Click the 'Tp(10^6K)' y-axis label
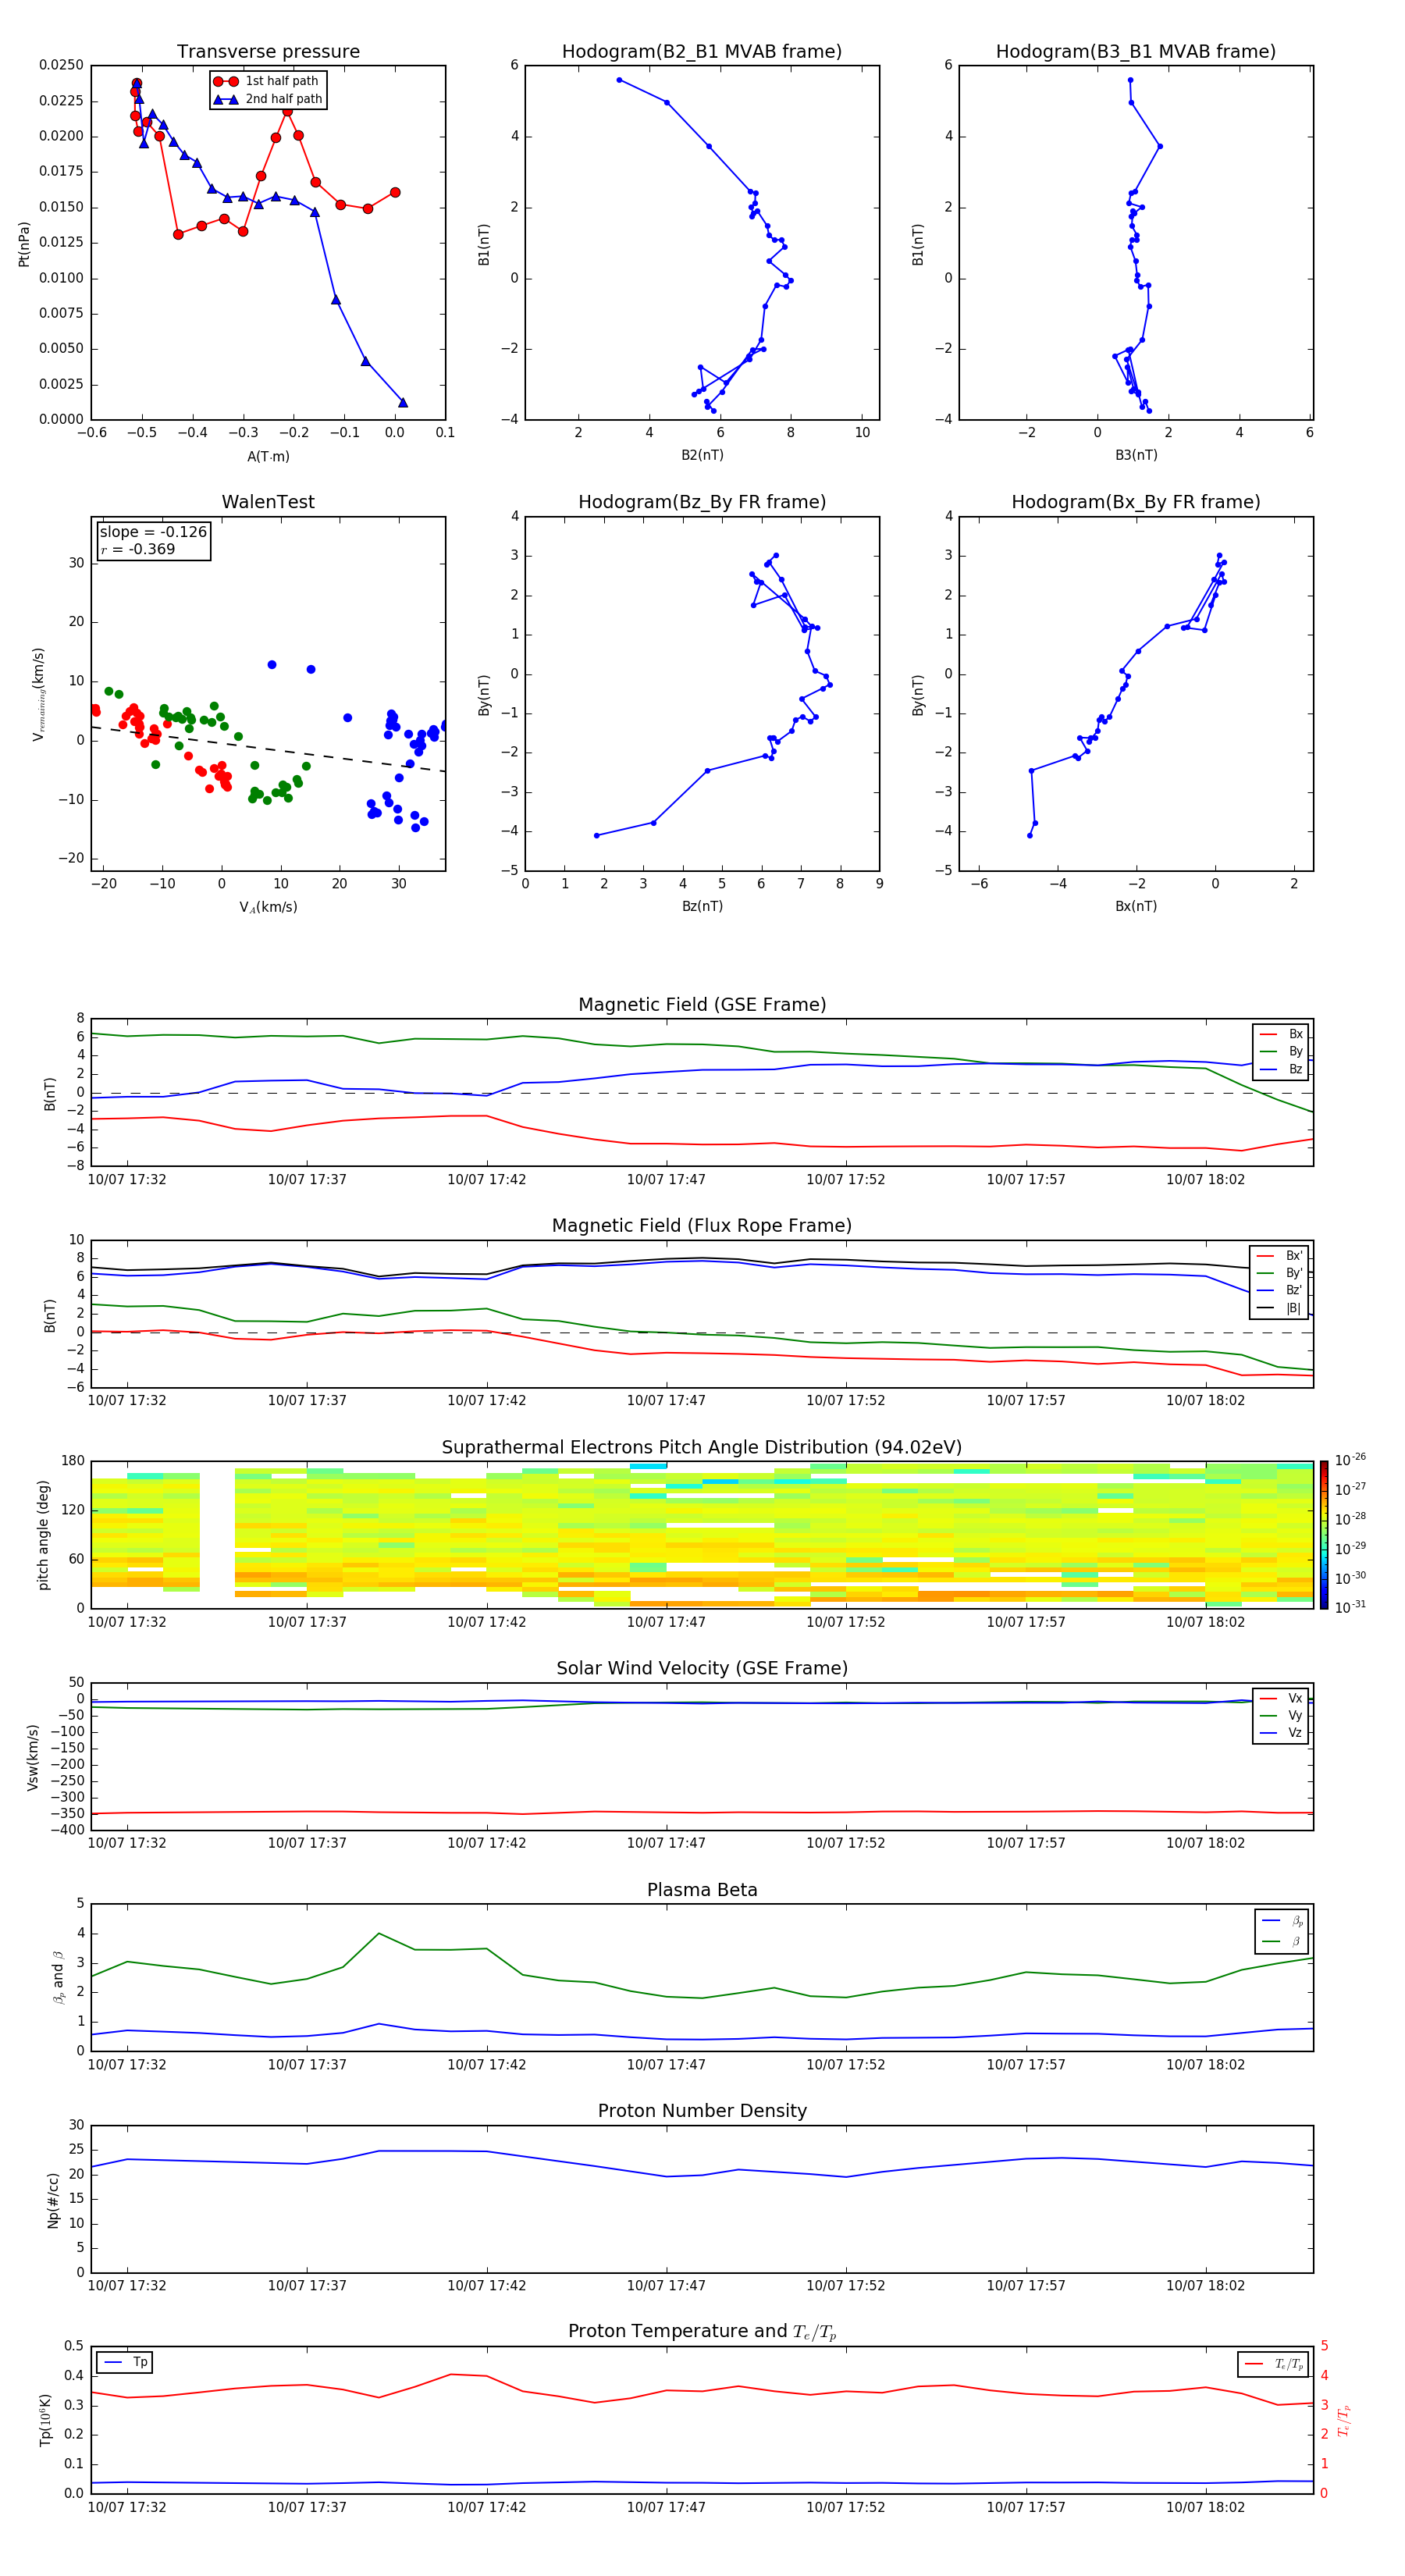Viewport: 1405px width, 2576px height. point(45,2420)
